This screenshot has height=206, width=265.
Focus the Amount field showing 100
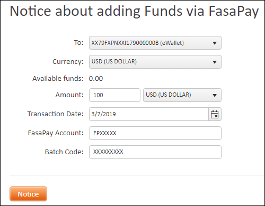pos(114,95)
